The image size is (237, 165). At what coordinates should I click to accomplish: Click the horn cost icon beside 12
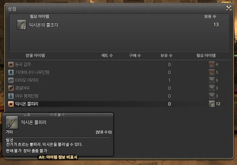pyautogui.click(x=212, y=104)
